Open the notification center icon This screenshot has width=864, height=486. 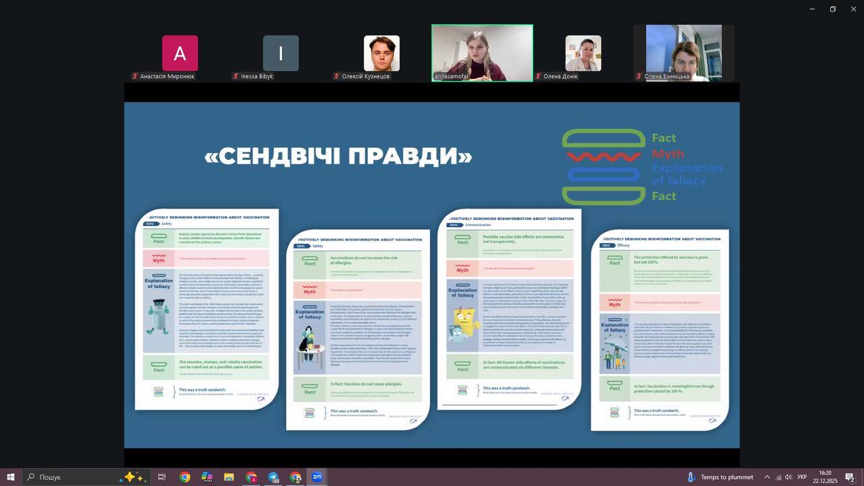coord(850,477)
